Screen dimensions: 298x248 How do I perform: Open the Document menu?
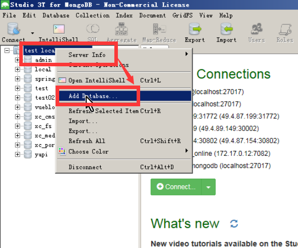coord(152,15)
